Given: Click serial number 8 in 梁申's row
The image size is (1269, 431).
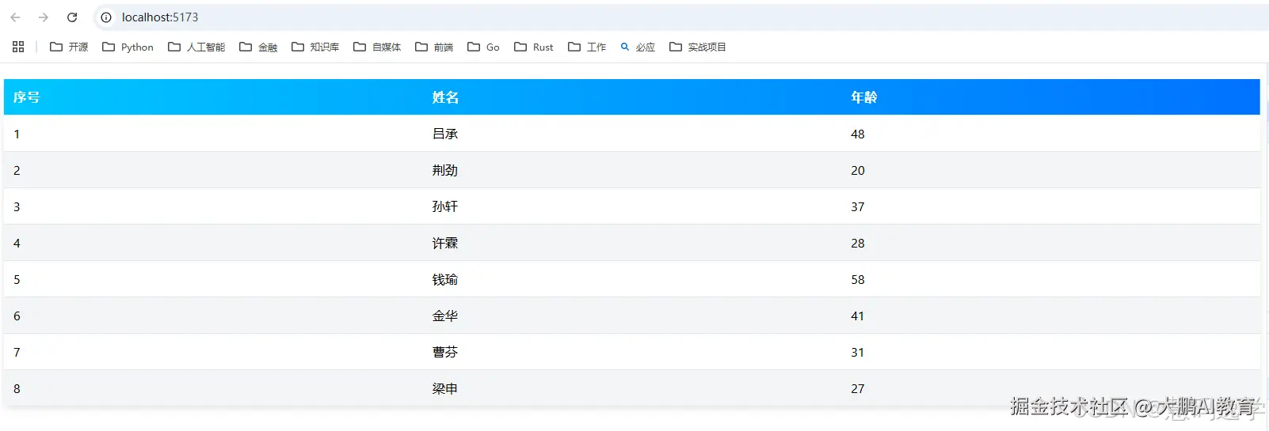Looking at the screenshot, I should coord(17,389).
